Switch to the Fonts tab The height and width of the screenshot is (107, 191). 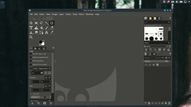(x=155, y=18)
